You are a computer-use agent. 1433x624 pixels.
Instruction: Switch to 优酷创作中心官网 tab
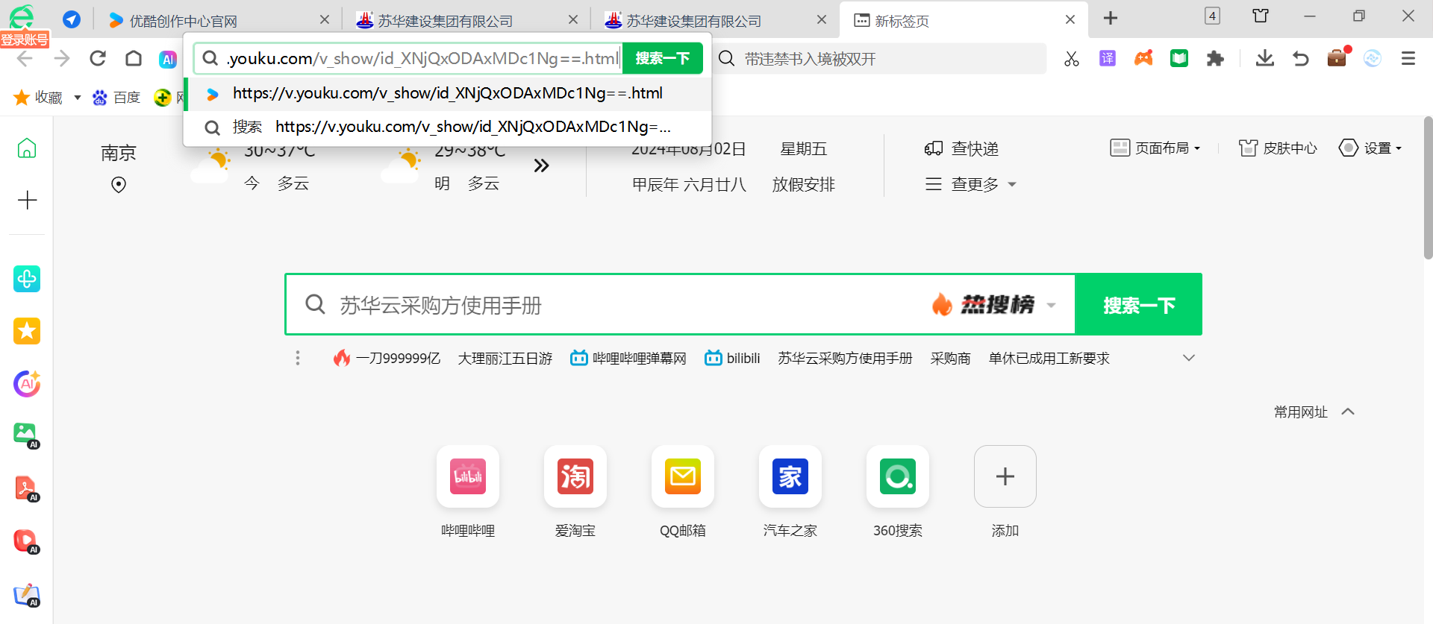click(183, 21)
